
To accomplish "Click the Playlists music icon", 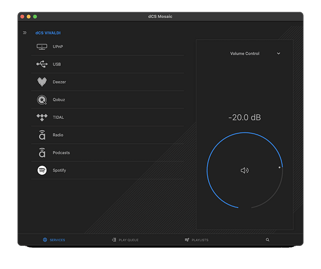I will 187,240.
